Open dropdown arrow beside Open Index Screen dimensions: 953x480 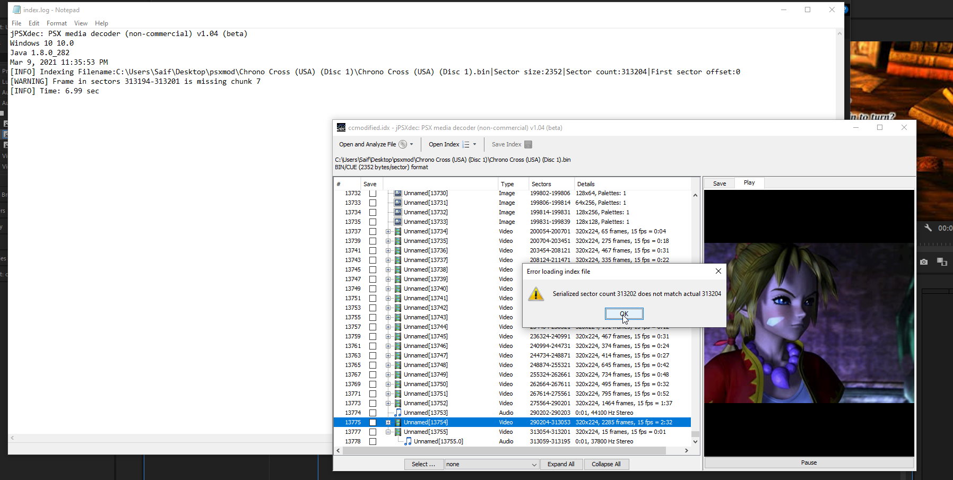(x=474, y=144)
